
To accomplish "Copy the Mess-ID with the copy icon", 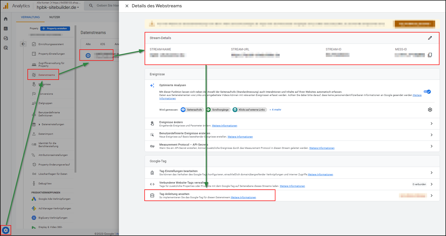I will (430, 55).
